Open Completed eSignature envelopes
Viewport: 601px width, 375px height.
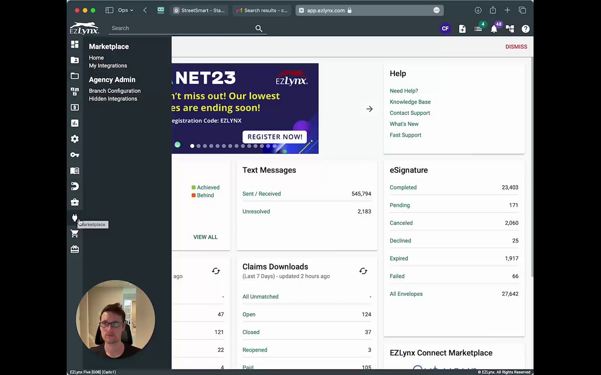click(403, 187)
